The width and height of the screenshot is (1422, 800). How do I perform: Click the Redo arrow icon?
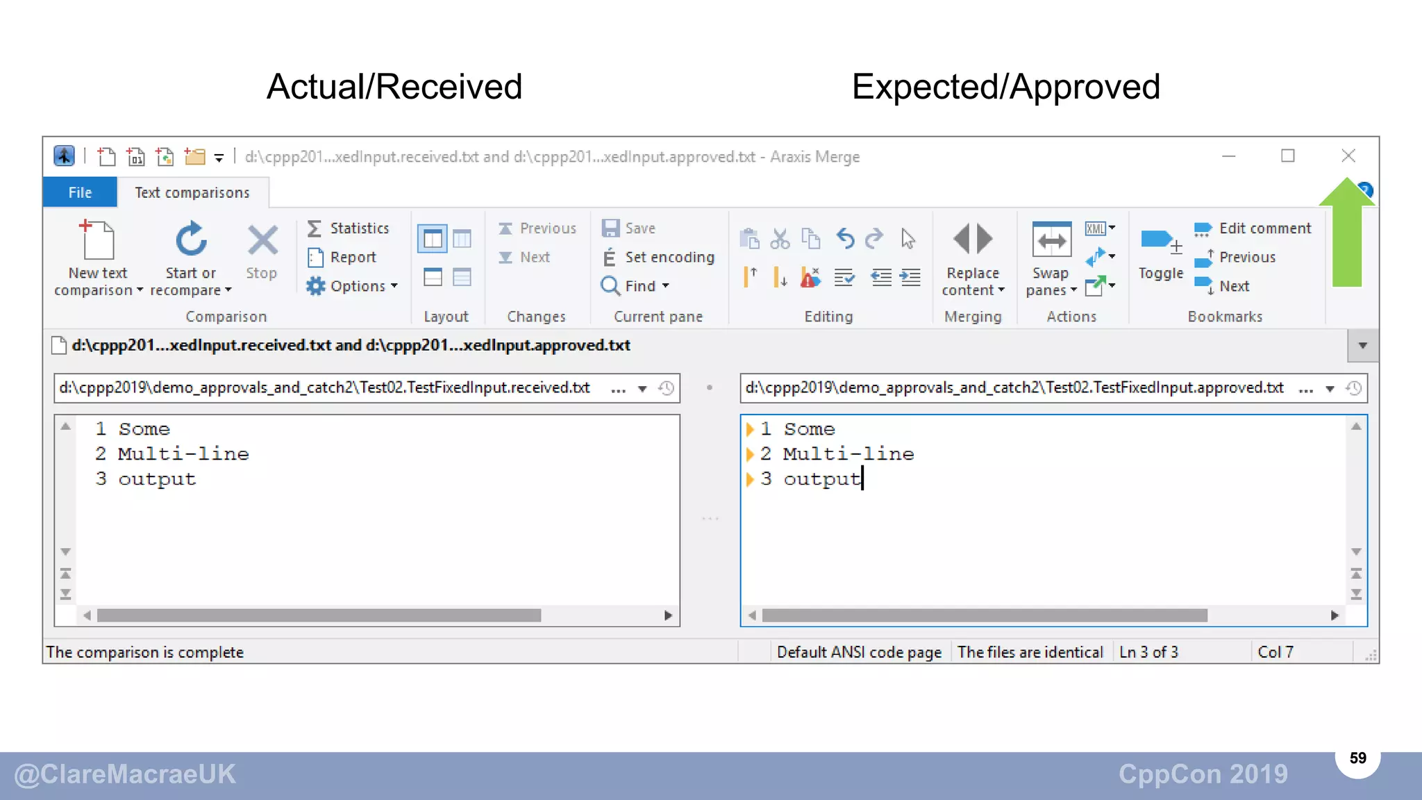875,238
